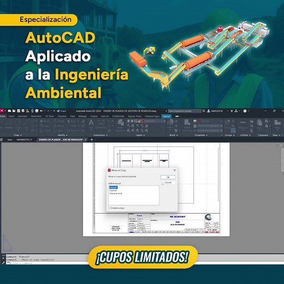This screenshot has width=284, height=284.
Task: Click the Plot printer icon
Action: (37, 111)
